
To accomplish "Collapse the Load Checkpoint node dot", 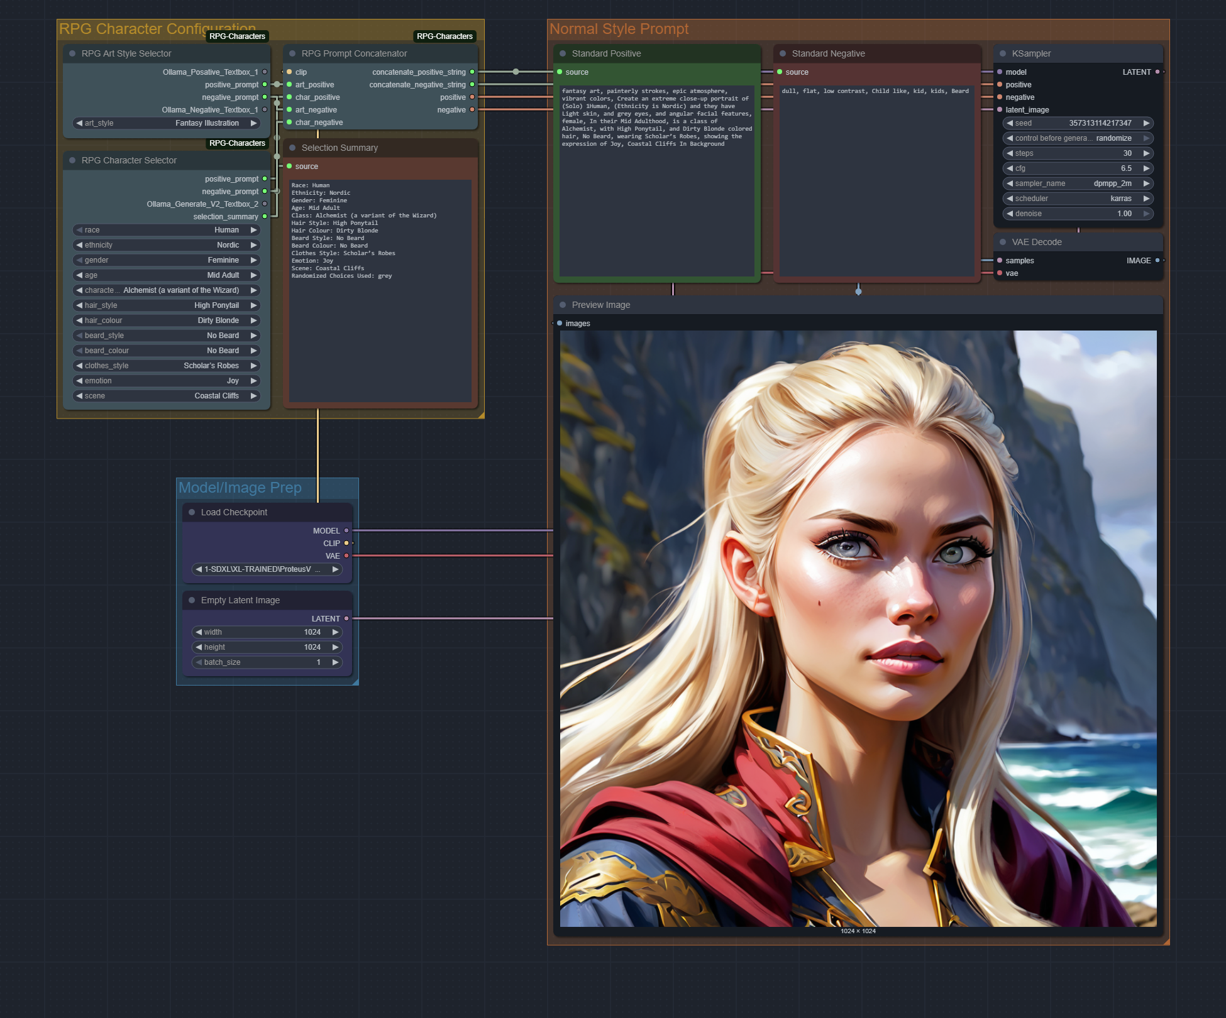I will click(192, 512).
